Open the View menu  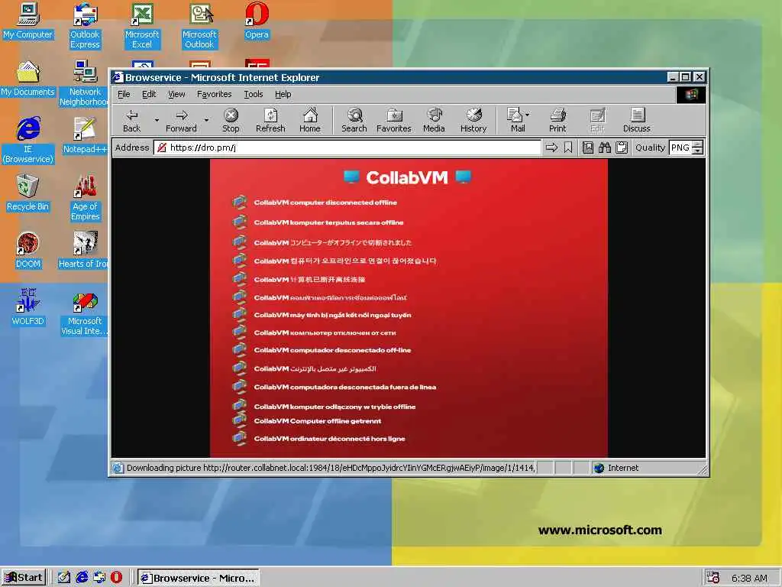(176, 94)
